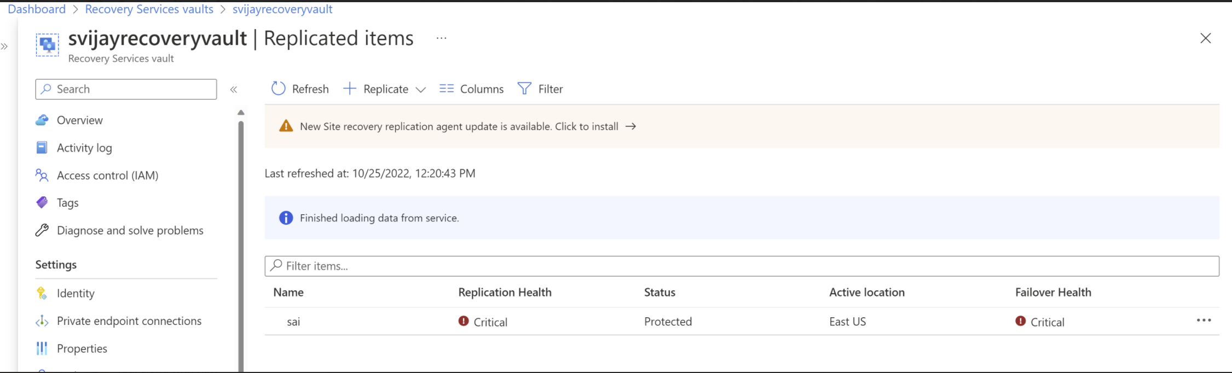Open Properties in the Settings section

tap(82, 348)
